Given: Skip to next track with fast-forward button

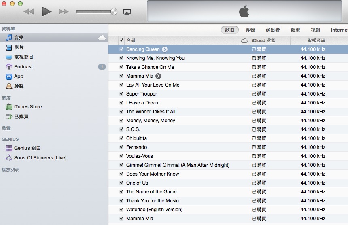Looking at the screenshot, I should pos(64,12).
